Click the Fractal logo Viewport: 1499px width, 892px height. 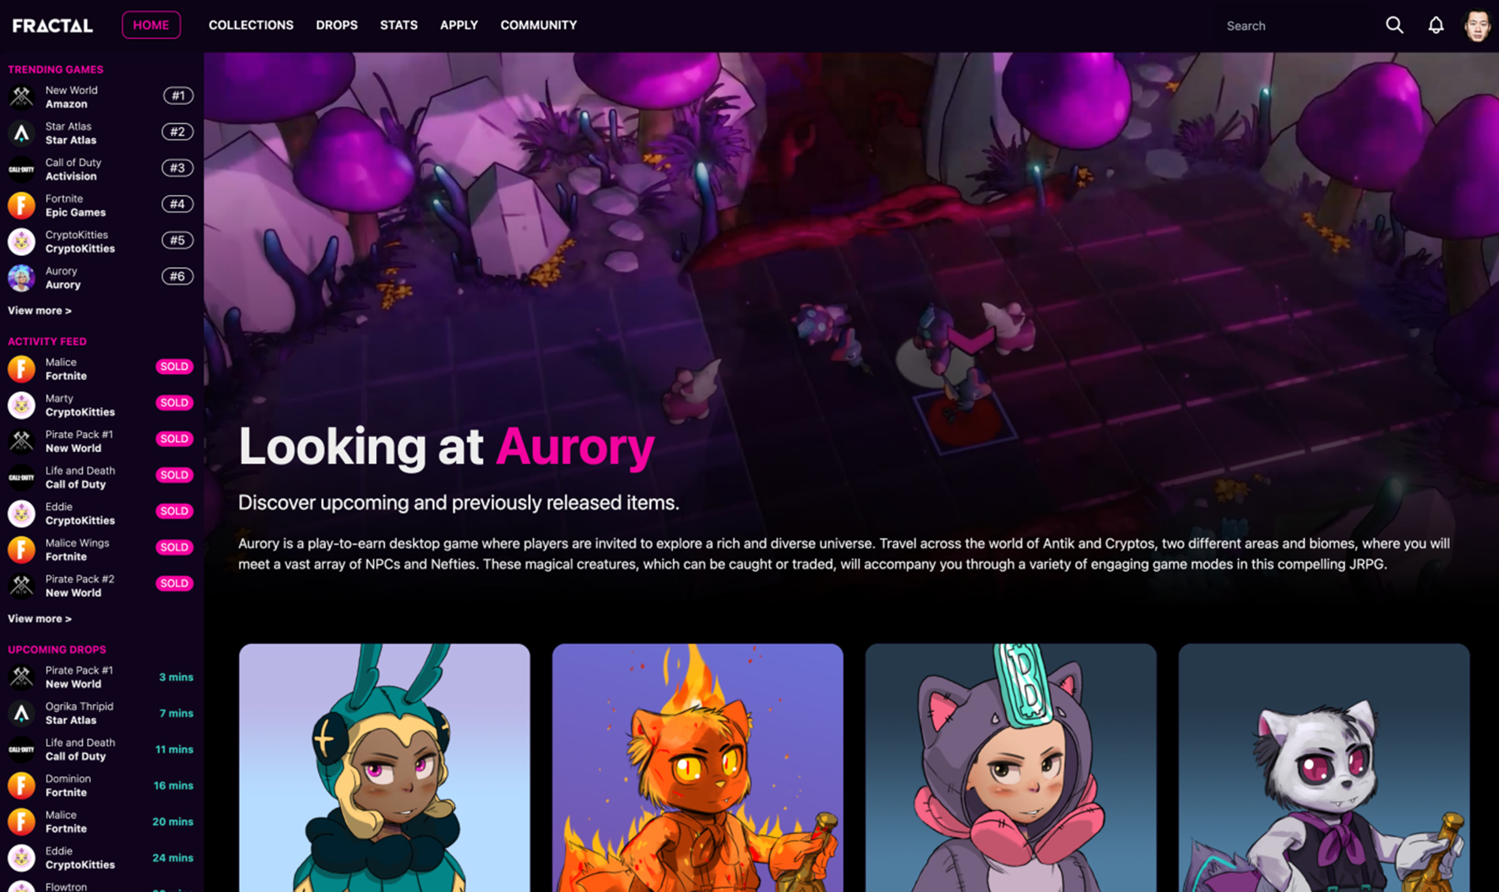pyautogui.click(x=53, y=25)
